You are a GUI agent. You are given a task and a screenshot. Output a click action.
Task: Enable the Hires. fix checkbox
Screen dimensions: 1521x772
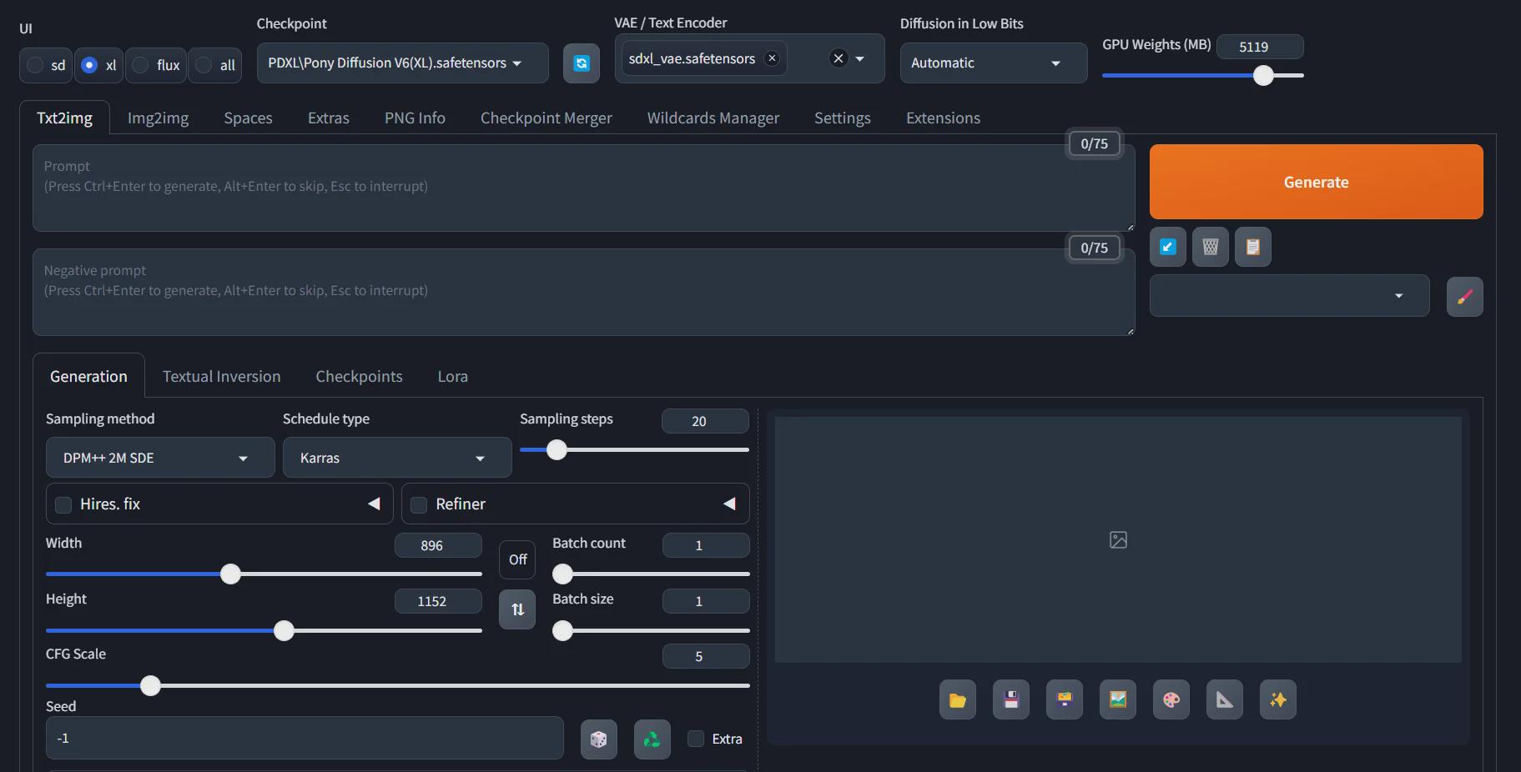pyautogui.click(x=63, y=504)
